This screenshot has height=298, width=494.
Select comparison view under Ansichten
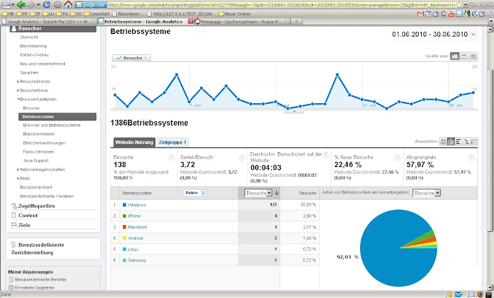tap(466, 142)
